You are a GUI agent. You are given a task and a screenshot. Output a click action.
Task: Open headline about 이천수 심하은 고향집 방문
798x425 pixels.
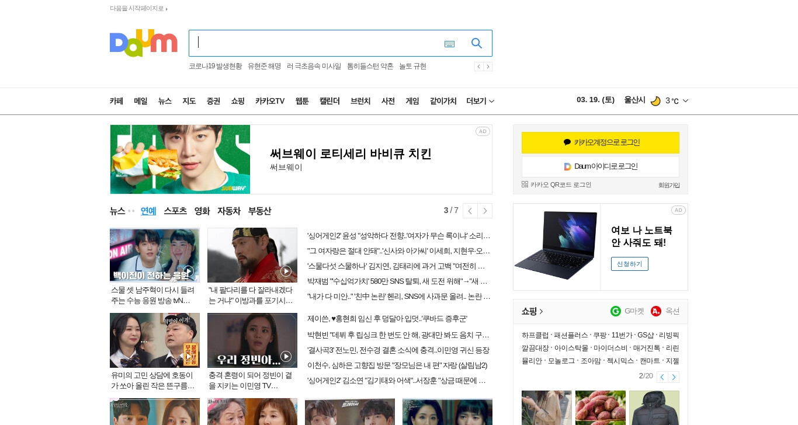397,365
